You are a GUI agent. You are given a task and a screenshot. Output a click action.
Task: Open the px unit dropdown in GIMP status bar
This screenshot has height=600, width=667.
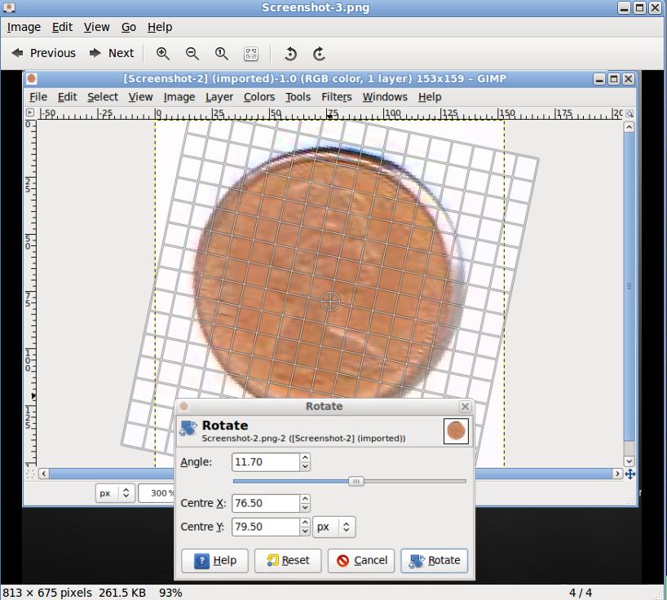[115, 493]
